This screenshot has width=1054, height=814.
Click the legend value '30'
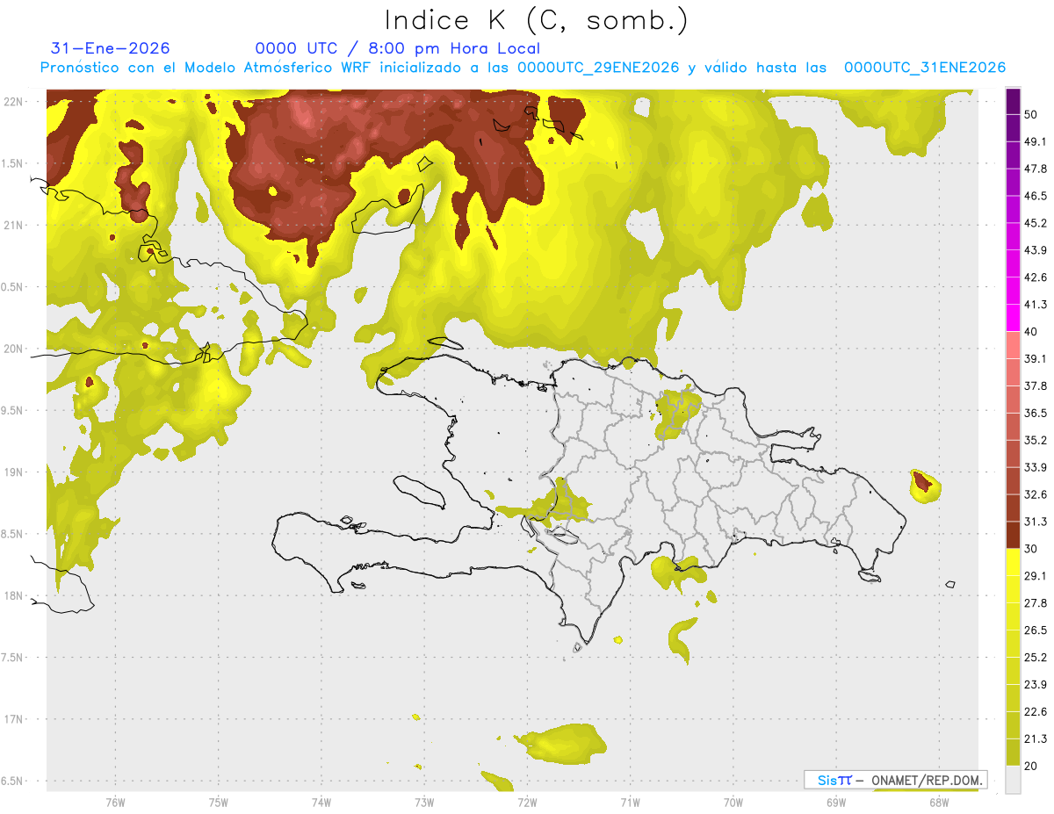1031,549
